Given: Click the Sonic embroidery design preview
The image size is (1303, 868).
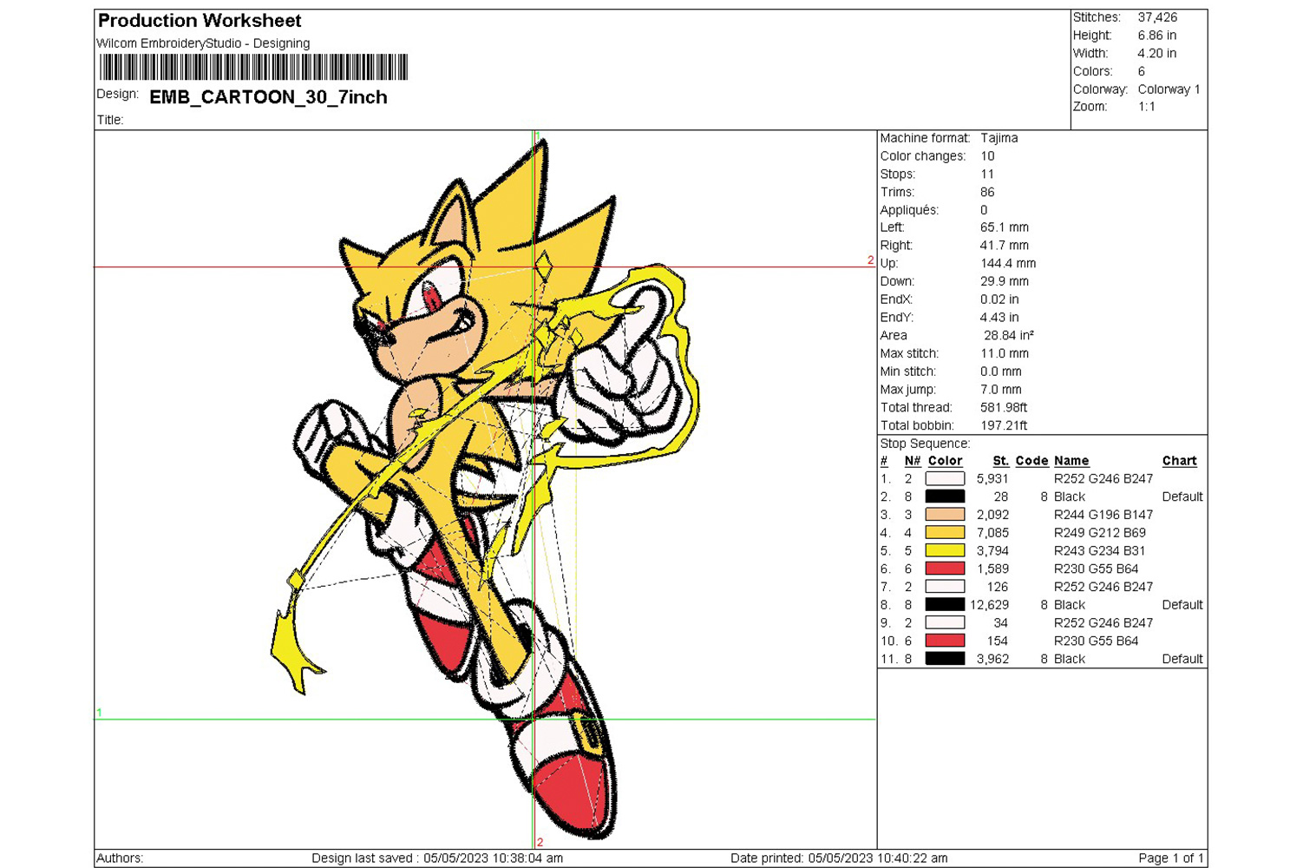Looking at the screenshot, I should click(486, 486).
